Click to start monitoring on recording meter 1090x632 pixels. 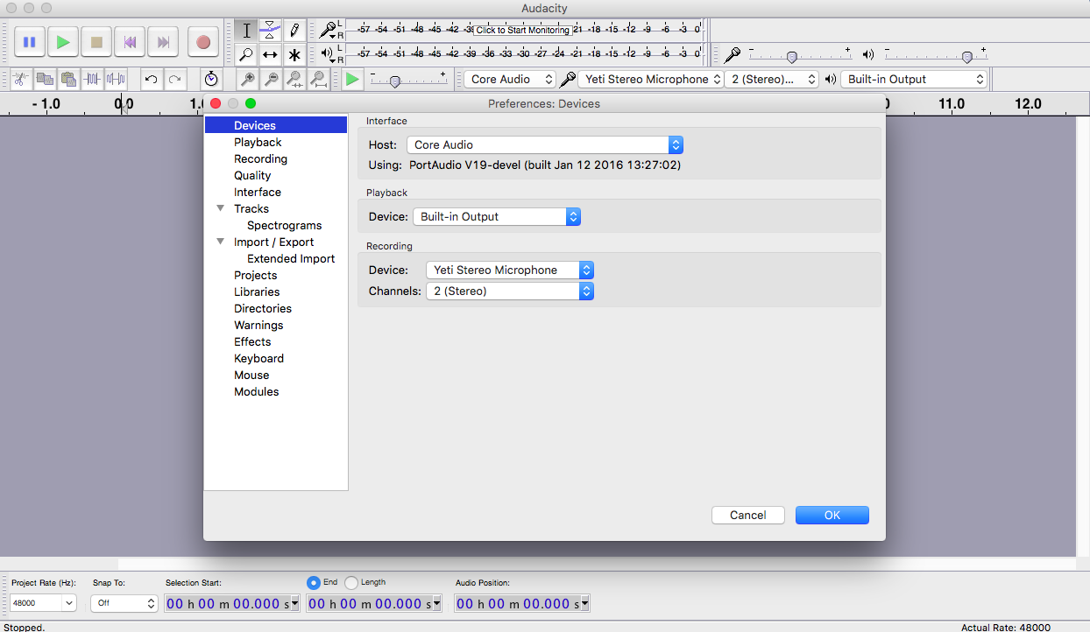(x=522, y=30)
